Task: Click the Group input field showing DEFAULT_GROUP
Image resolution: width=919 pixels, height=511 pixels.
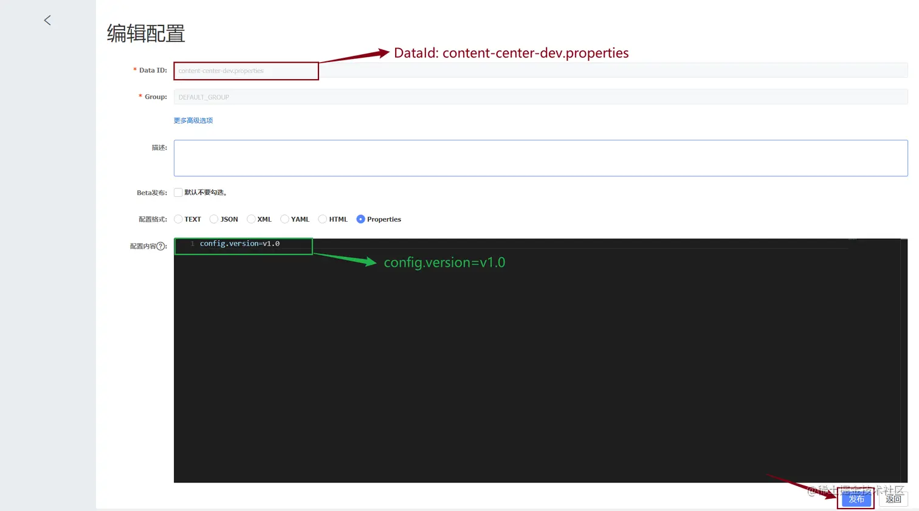Action: [540, 97]
